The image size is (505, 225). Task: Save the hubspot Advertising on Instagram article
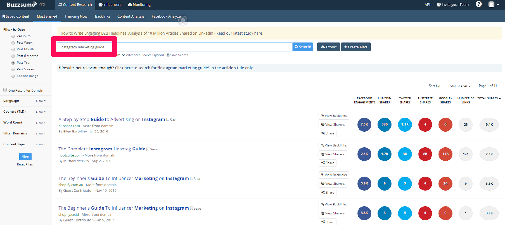coord(172,120)
